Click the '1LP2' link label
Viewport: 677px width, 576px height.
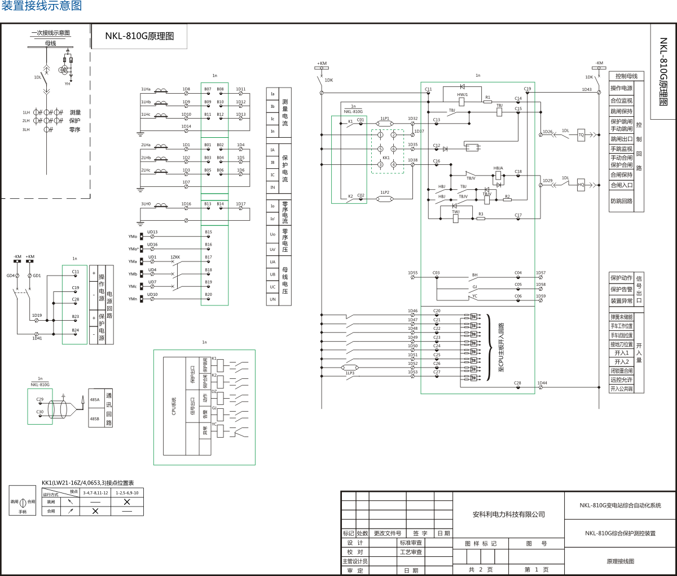[x=385, y=193]
